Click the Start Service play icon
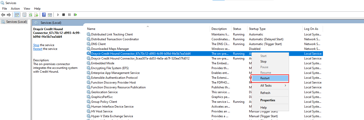Screen dimensions: 364x120 tap(58, 15)
